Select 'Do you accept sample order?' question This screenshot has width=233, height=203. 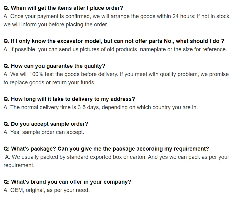coord(46,124)
